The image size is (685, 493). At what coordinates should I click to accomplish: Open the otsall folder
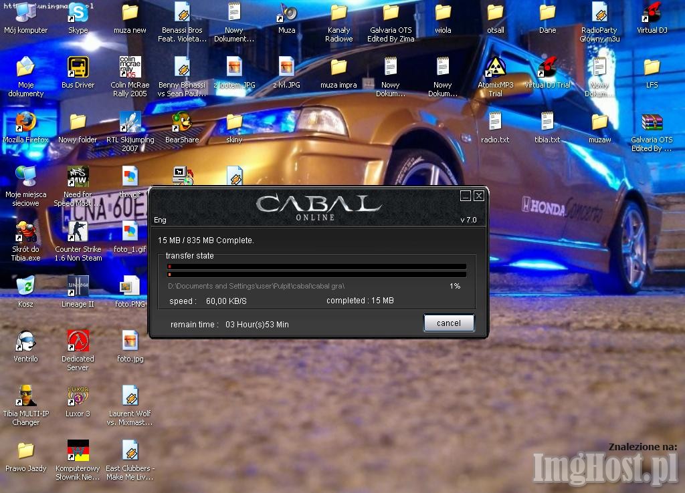[x=496, y=13]
